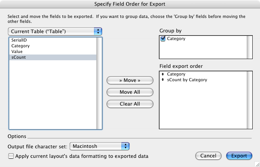Open the Current Table dropdown
This screenshot has width=260, height=167.
pyautogui.click(x=55, y=31)
